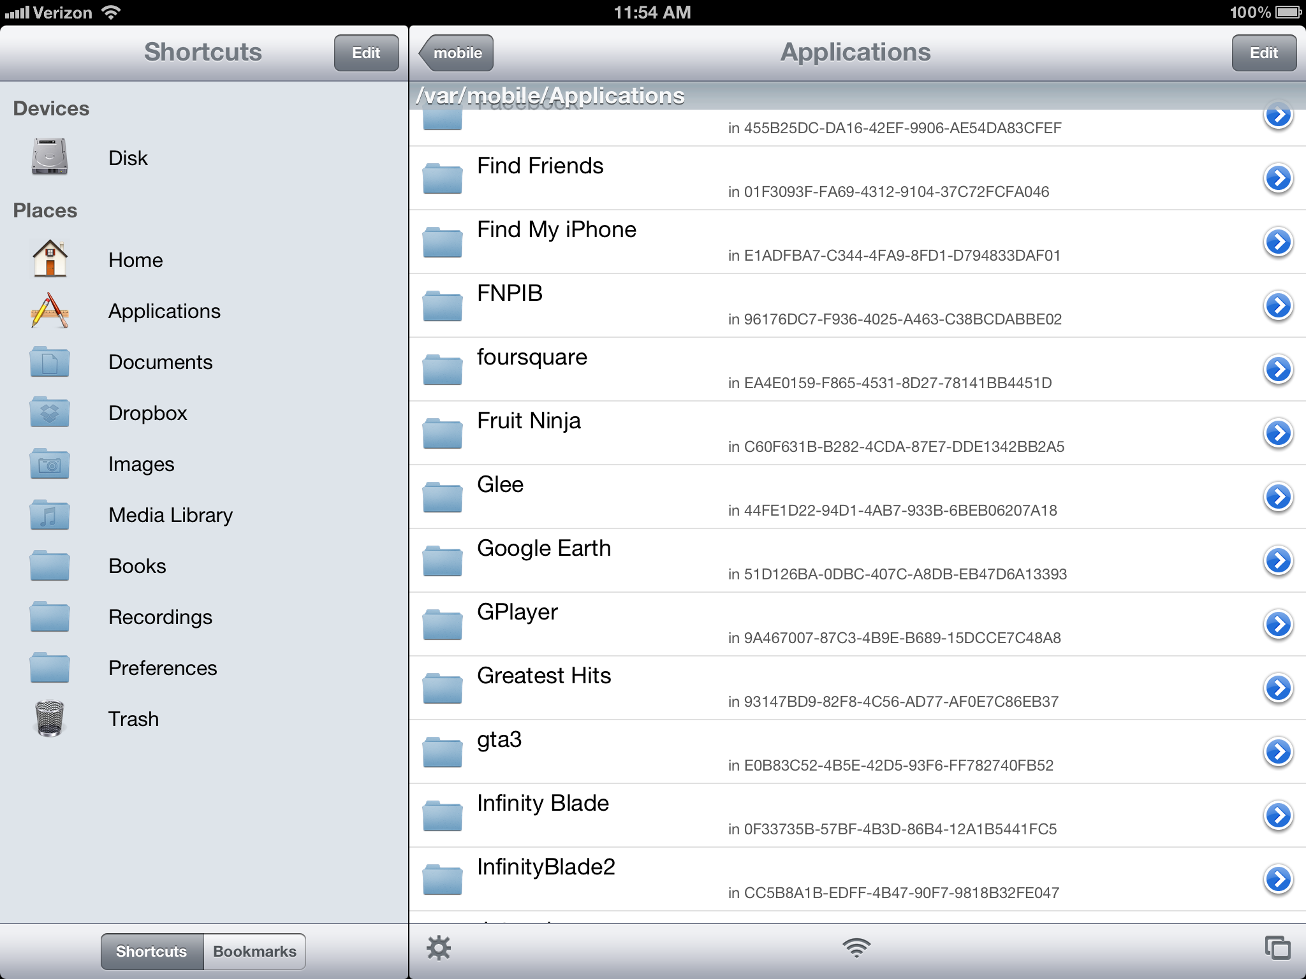
Task: Open the Trash can icon
Action: (x=50, y=718)
